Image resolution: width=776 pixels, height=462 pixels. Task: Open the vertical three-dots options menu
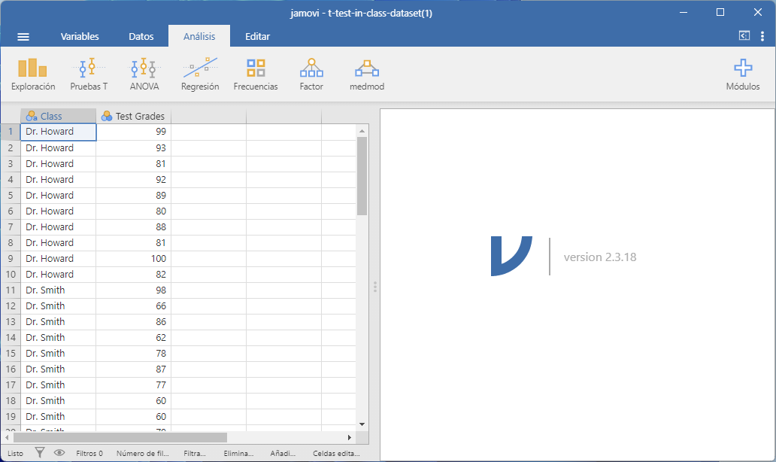click(x=762, y=36)
